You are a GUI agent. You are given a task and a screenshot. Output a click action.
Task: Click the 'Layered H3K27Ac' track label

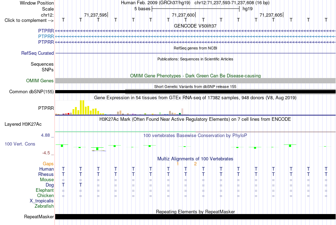point(23,124)
